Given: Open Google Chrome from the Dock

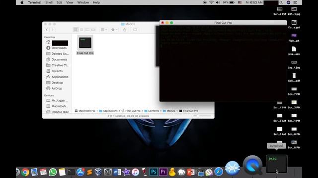Looking at the screenshot, I should pyautogui.click(x=25, y=172).
